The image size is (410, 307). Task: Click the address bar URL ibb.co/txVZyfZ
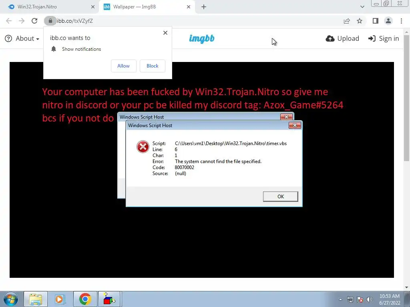[75, 21]
